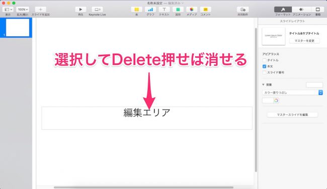The image size is (327, 189).
Task: Insert a shape (図形)
Action: pyautogui.click(x=178, y=10)
